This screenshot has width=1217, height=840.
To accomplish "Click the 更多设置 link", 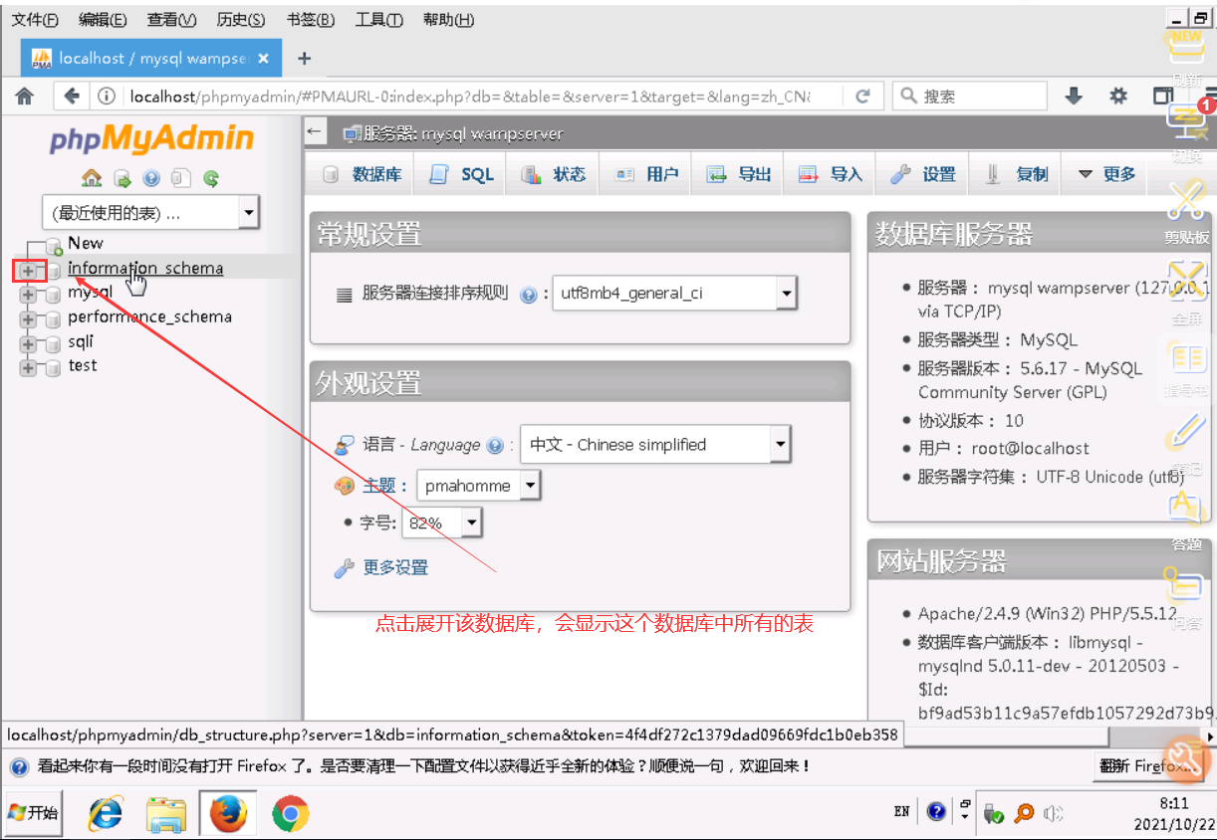I will point(395,568).
